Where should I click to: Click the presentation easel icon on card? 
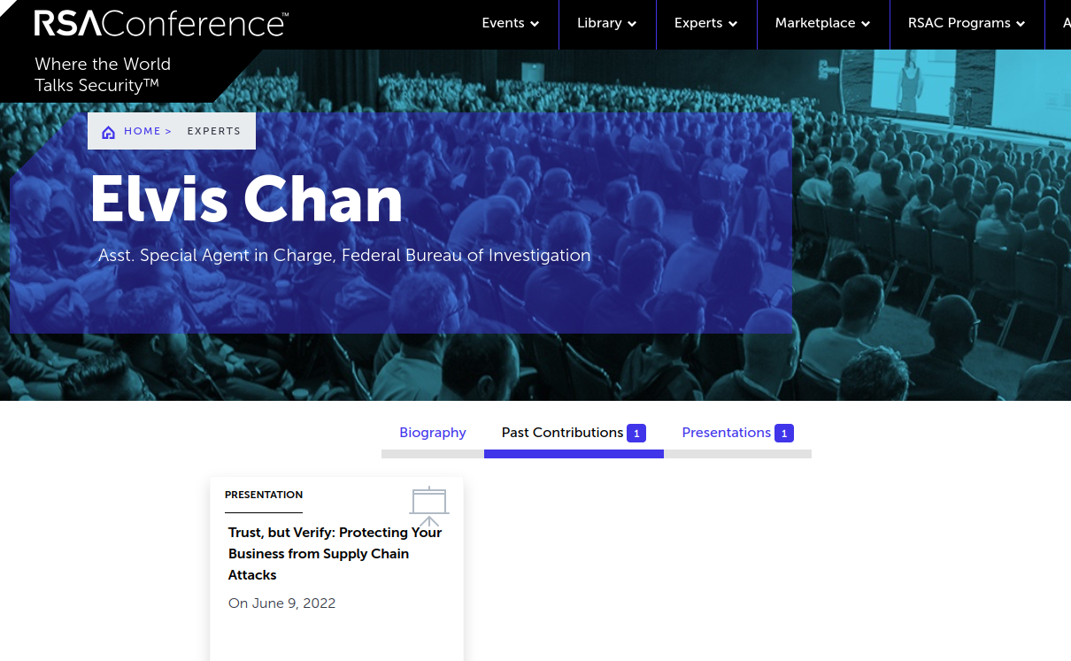(x=429, y=506)
